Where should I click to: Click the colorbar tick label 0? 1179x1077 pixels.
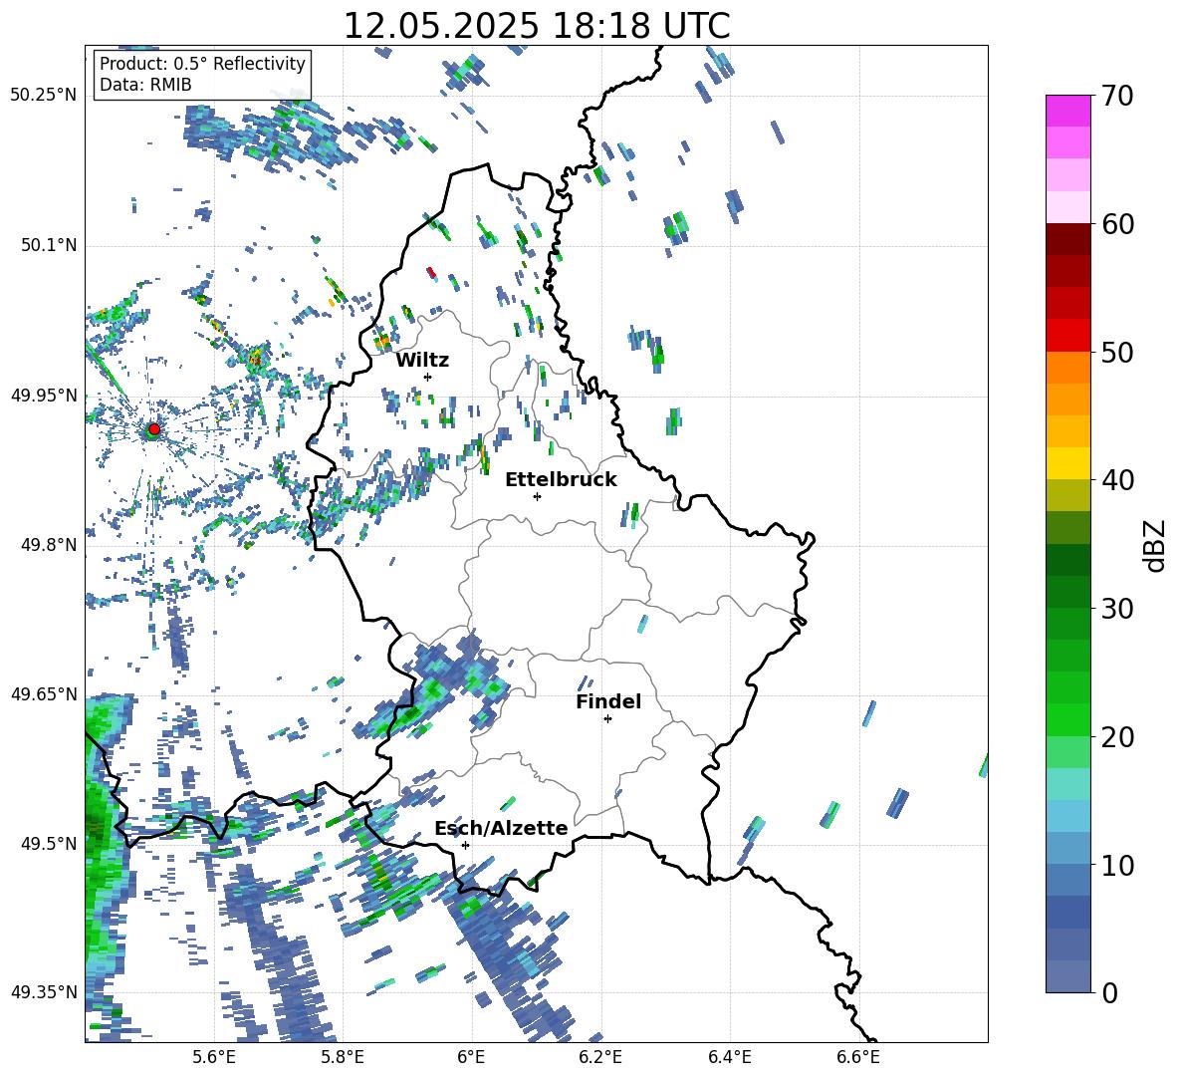point(1109,993)
